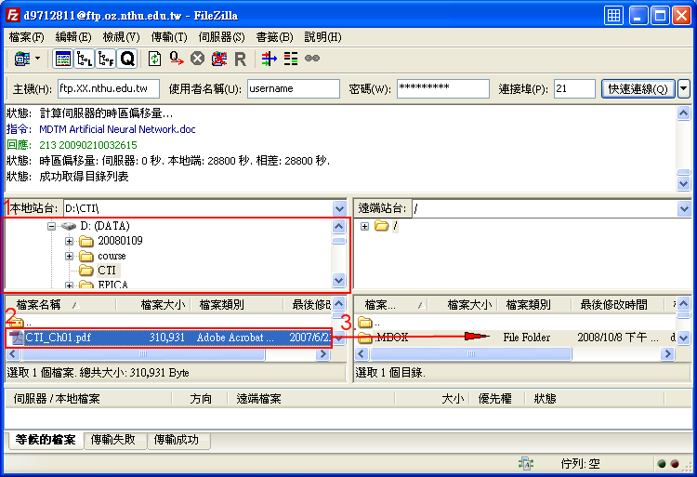
Task: Reconnect to the last server
Action: pyautogui.click(x=240, y=59)
